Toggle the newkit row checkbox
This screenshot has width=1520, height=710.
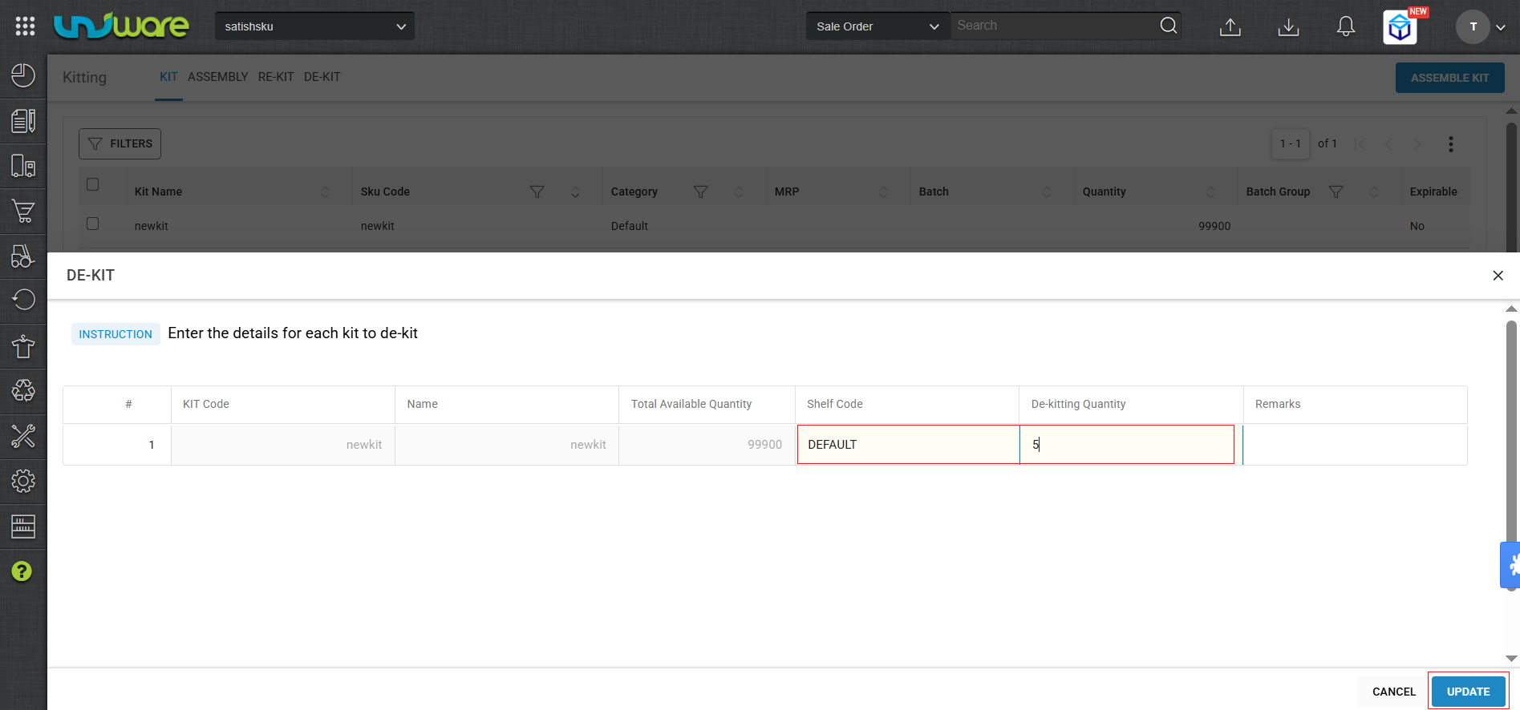[93, 224]
